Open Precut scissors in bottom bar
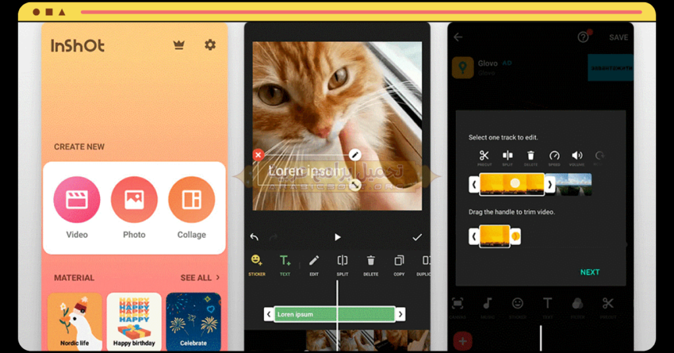 608,308
